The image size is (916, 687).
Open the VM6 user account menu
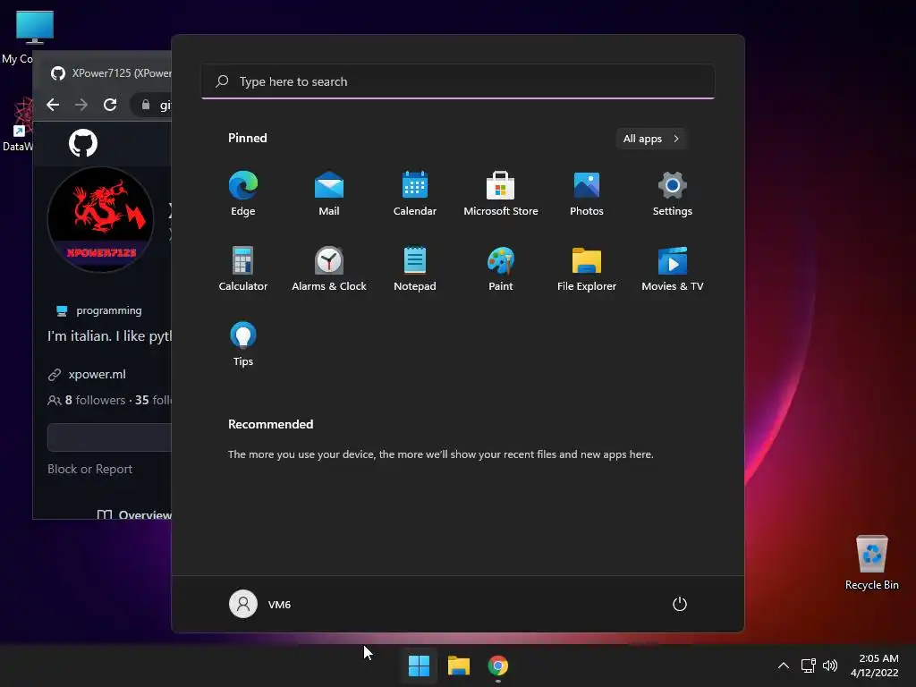coord(260,604)
